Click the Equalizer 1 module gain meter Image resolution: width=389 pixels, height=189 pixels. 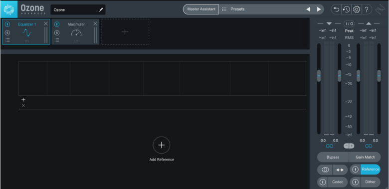(x=46, y=35)
